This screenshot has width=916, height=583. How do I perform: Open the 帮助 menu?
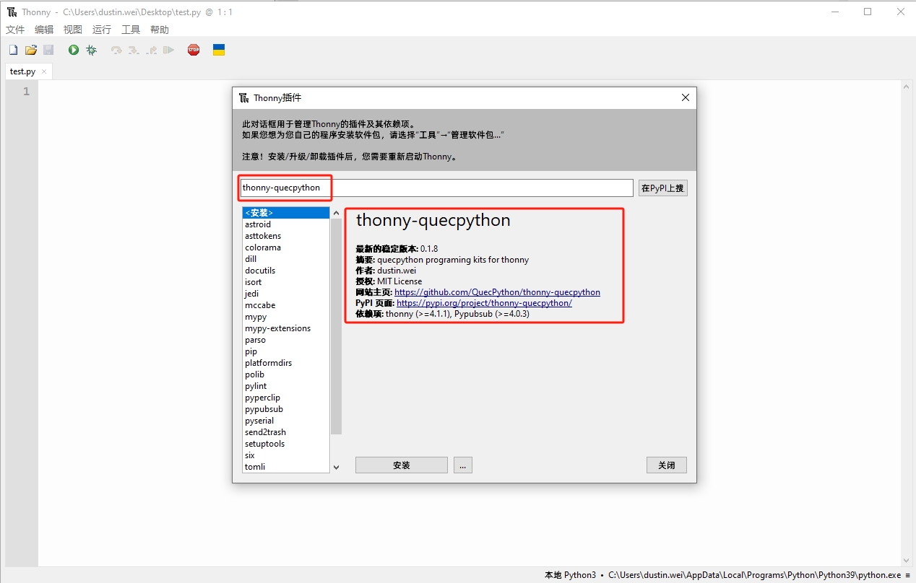point(160,30)
